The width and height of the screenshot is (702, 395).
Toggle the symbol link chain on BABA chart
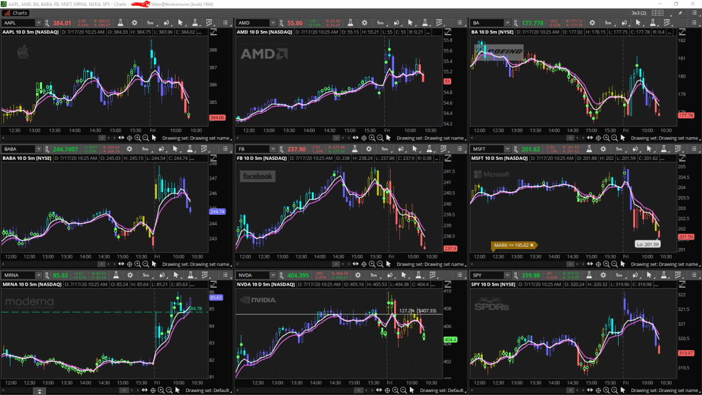click(47, 149)
